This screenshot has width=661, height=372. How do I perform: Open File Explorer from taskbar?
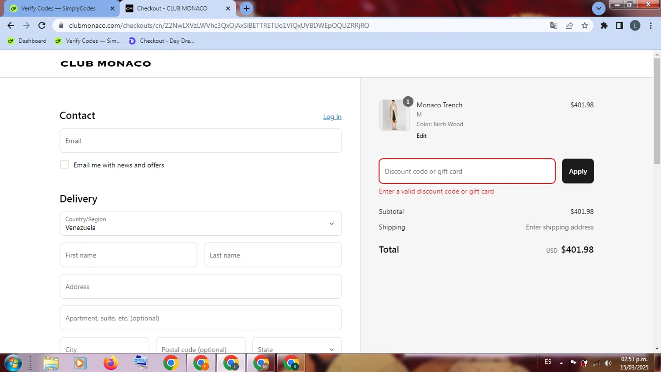[51, 363]
